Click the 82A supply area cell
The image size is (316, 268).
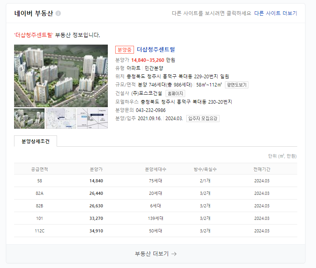click(39, 193)
